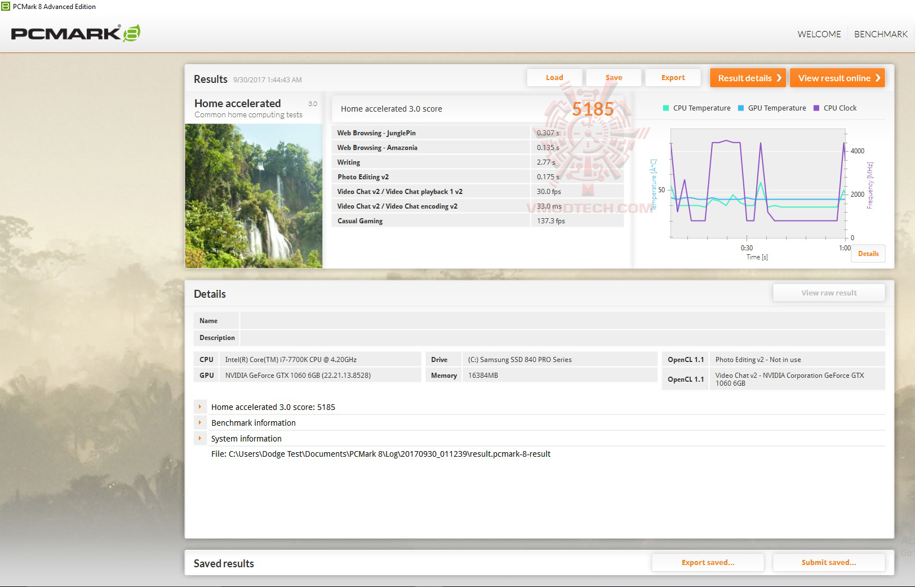The height and width of the screenshot is (587, 915).
Task: Click the Home accelerated 3.0 score label
Action: [x=391, y=109]
